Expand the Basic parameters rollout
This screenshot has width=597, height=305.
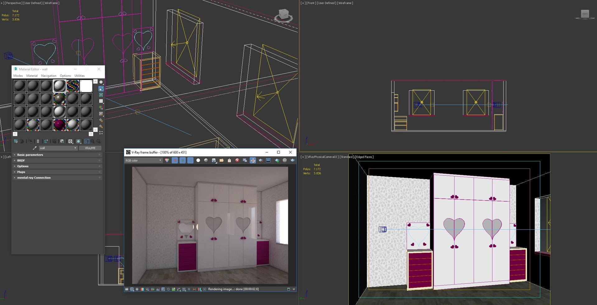click(57, 155)
